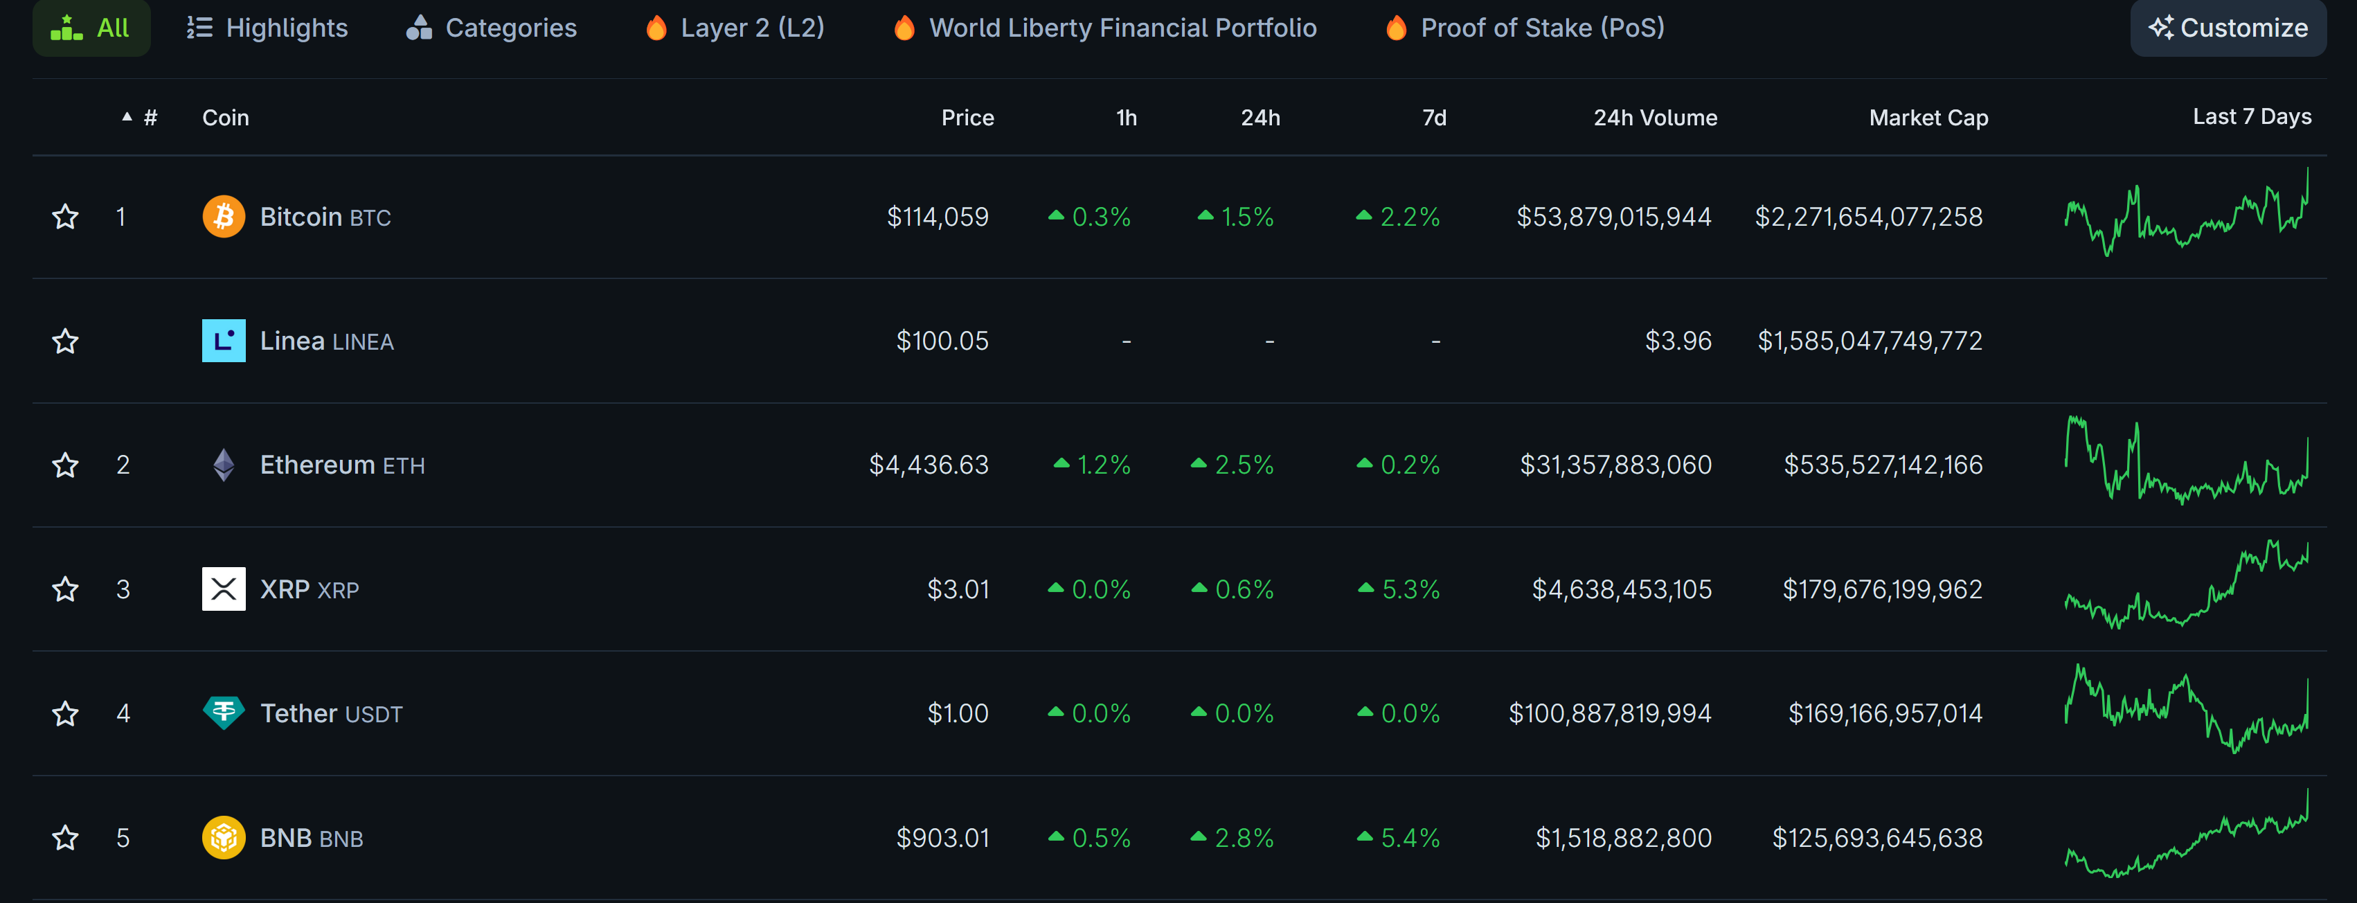The height and width of the screenshot is (903, 2357).
Task: Open the Customize button
Action: (x=2228, y=28)
